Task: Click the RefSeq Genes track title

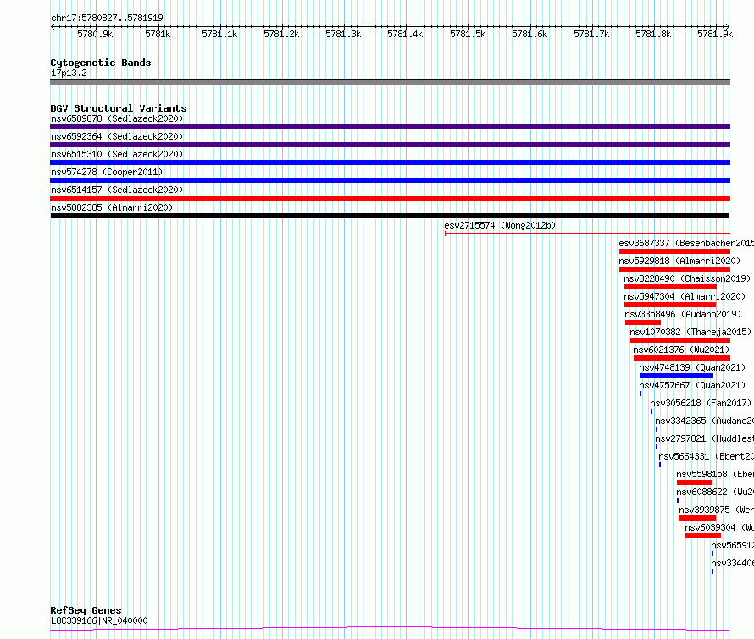Action: (86, 610)
